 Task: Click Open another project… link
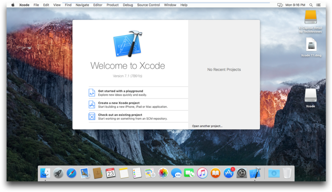point(207,126)
